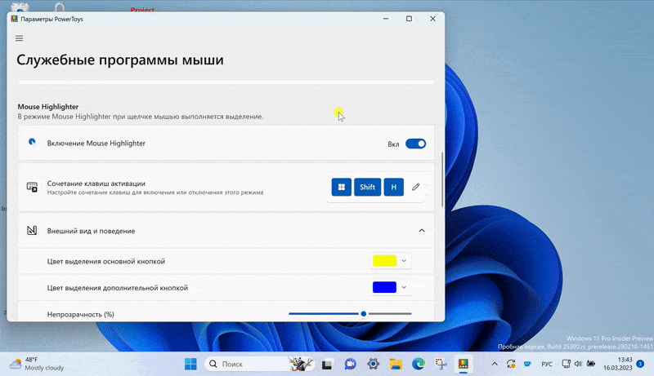Click the H key in the shortcut
The height and width of the screenshot is (376, 654).
pos(393,187)
